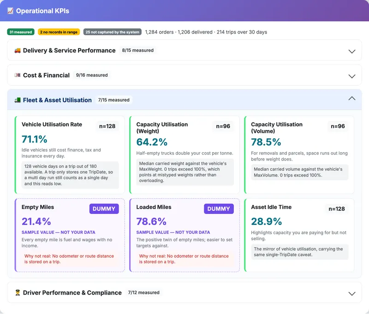Viewport: 369px width, 314px height.
Task: Click 'Half-empty trucks double your cost per tonne'
Action: pyautogui.click(x=185, y=153)
